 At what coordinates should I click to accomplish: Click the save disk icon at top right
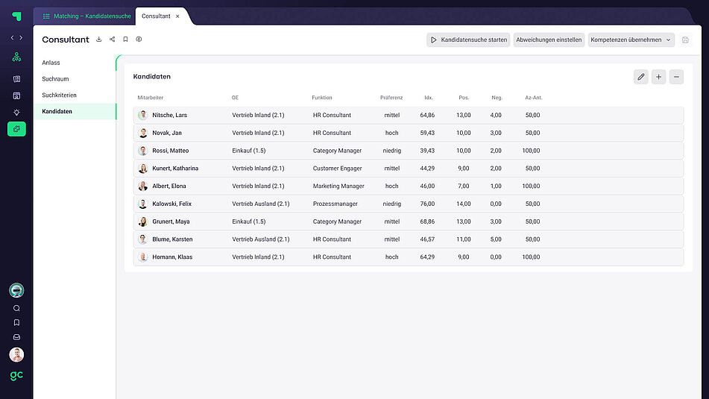pyautogui.click(x=685, y=40)
